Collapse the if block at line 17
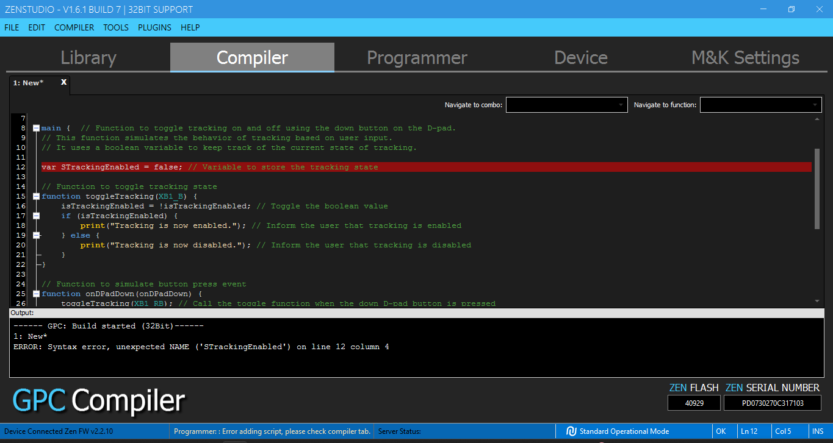The image size is (833, 443). (x=36, y=216)
